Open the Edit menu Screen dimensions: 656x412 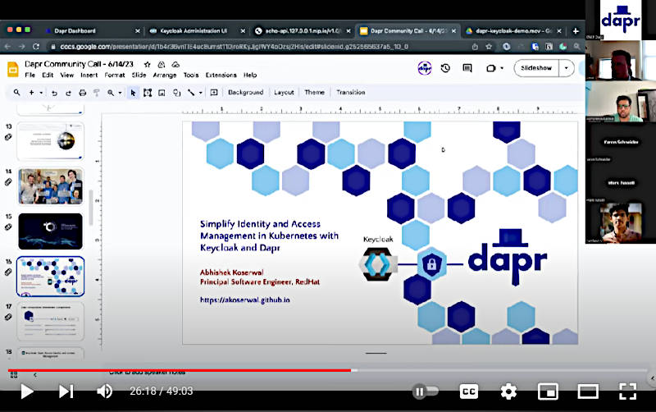pos(48,75)
